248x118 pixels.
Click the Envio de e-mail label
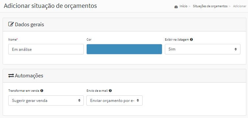click(x=97, y=91)
